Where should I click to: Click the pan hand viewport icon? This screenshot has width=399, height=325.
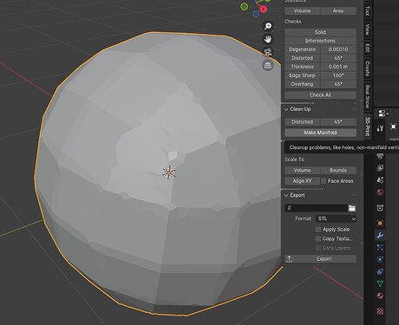pos(268,39)
